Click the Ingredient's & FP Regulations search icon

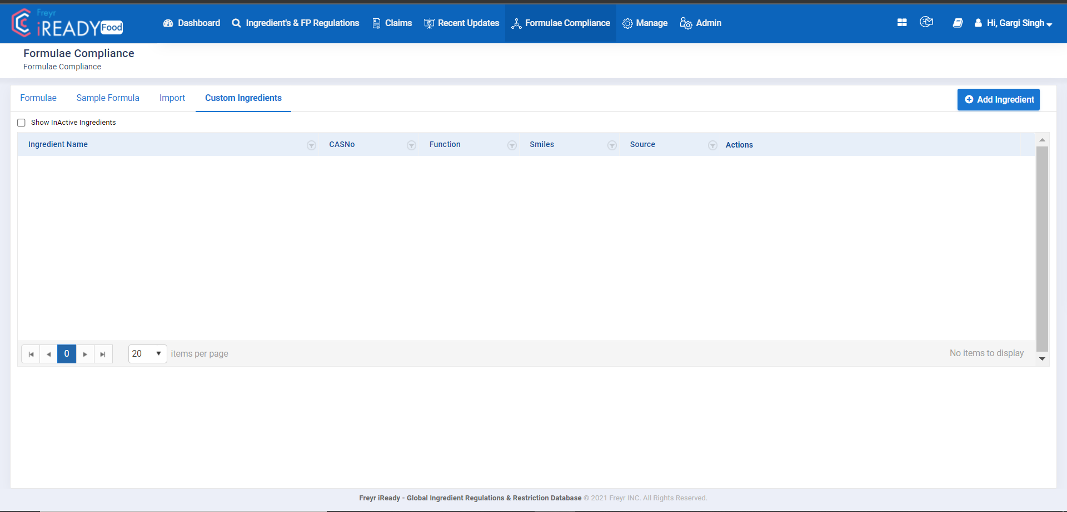tap(236, 23)
